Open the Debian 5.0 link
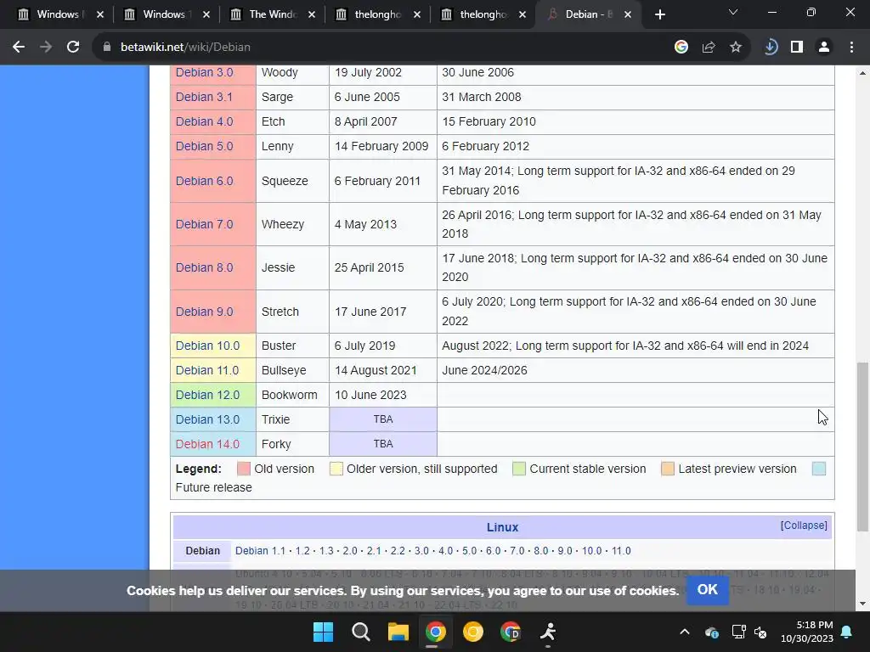Image resolution: width=870 pixels, height=652 pixels. point(204,146)
